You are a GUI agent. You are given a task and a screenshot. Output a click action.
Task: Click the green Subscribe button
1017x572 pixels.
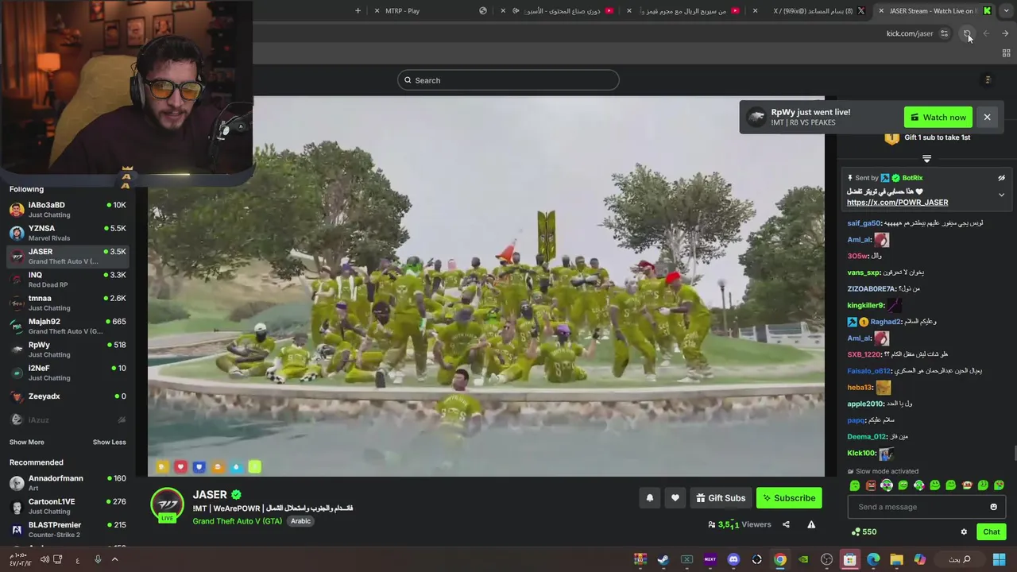coord(789,498)
